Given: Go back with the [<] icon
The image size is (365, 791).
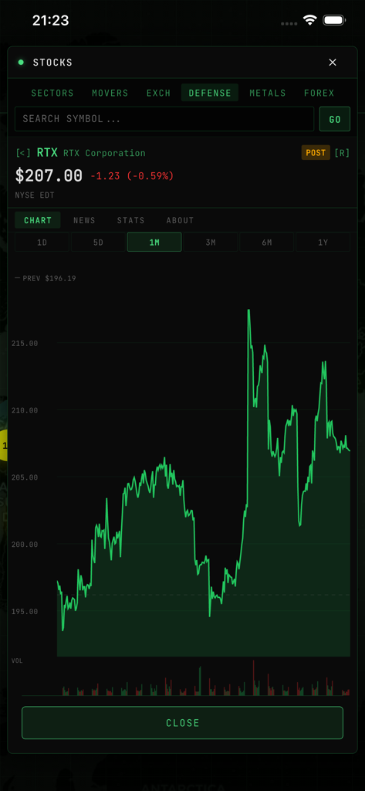Looking at the screenshot, I should 23,153.
